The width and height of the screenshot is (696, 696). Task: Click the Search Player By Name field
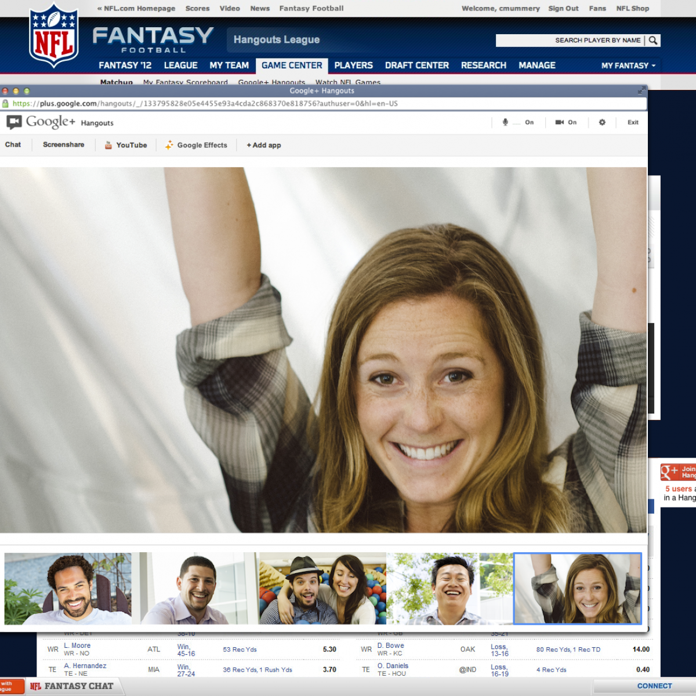(568, 40)
